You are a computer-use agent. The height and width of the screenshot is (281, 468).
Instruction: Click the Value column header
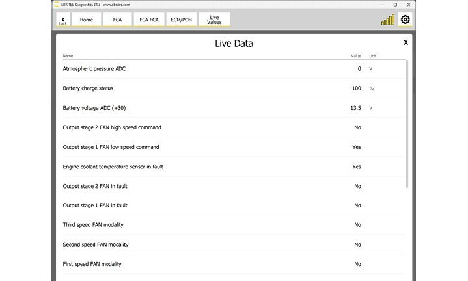click(x=355, y=56)
